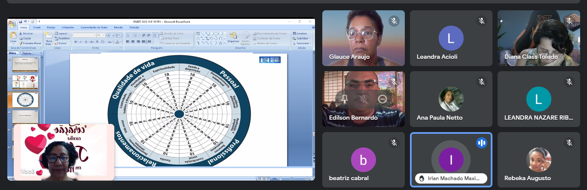Remove Edilson Bernardo from the call
This screenshot has height=190, width=587.
(x=382, y=99)
